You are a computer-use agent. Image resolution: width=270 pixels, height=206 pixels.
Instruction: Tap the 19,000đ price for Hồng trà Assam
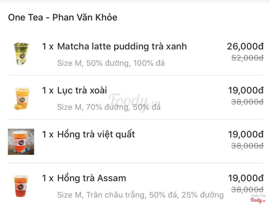[x=246, y=178]
